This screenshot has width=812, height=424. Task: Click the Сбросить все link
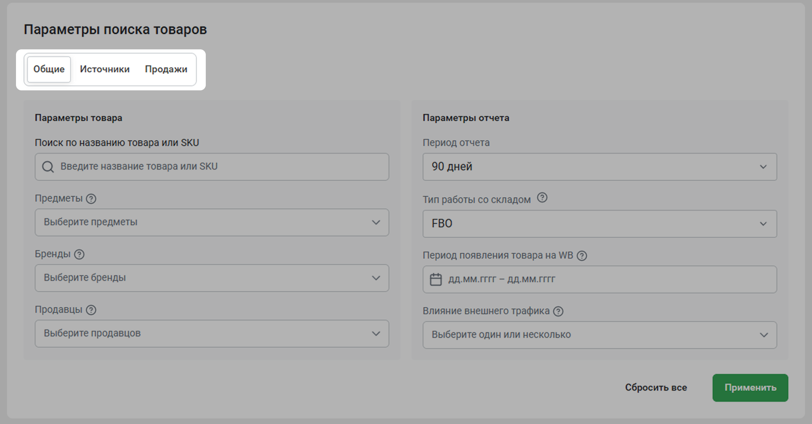pos(656,388)
